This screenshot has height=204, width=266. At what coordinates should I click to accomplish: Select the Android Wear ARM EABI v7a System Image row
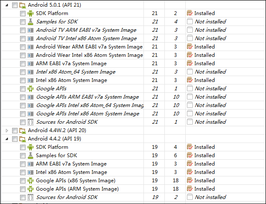click(89, 47)
